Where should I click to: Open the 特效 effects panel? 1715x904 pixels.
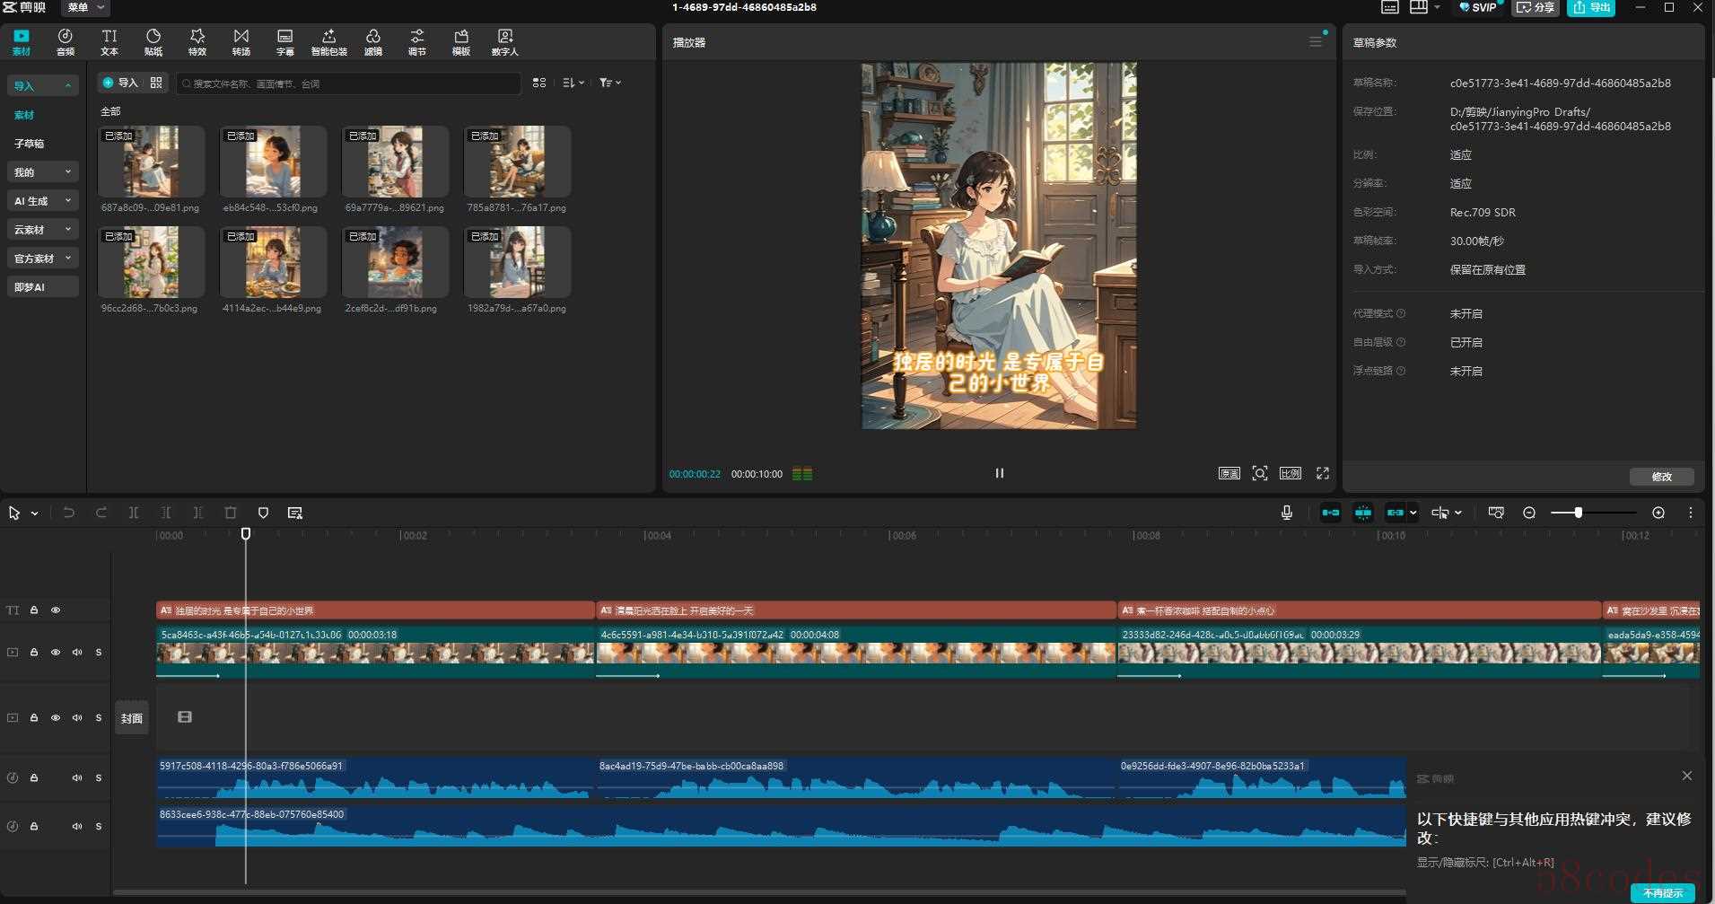pos(197,41)
